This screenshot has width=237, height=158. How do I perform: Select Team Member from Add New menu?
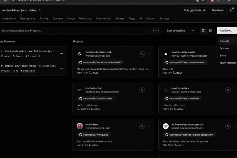(x=228, y=63)
